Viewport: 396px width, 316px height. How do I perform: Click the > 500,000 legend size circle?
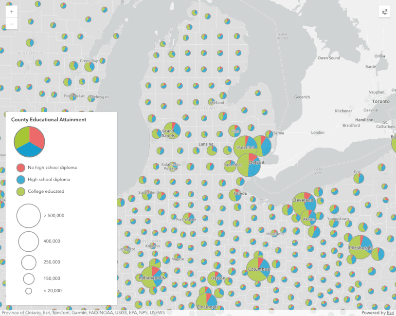pyautogui.click(x=28, y=216)
